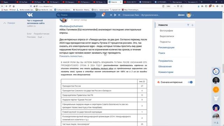Image resolution: width=224 pixels, height=126 pixels.
Task: Click the VK logo in the header
Action: pos(30,15)
